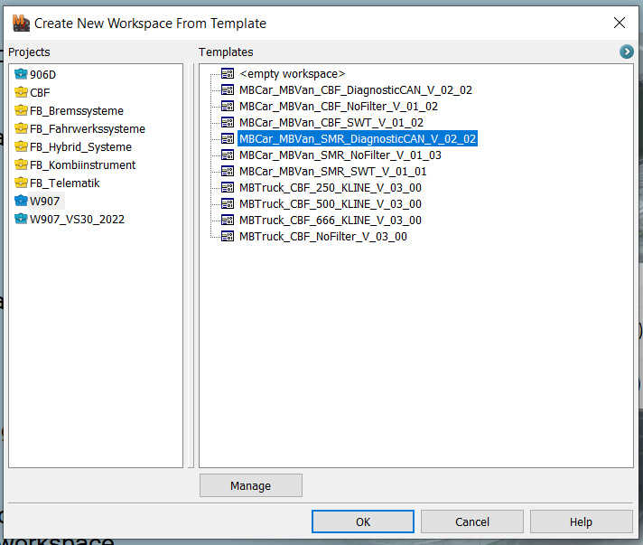
Task: Close the Create New Workspace dialog
Action: pyautogui.click(x=620, y=23)
